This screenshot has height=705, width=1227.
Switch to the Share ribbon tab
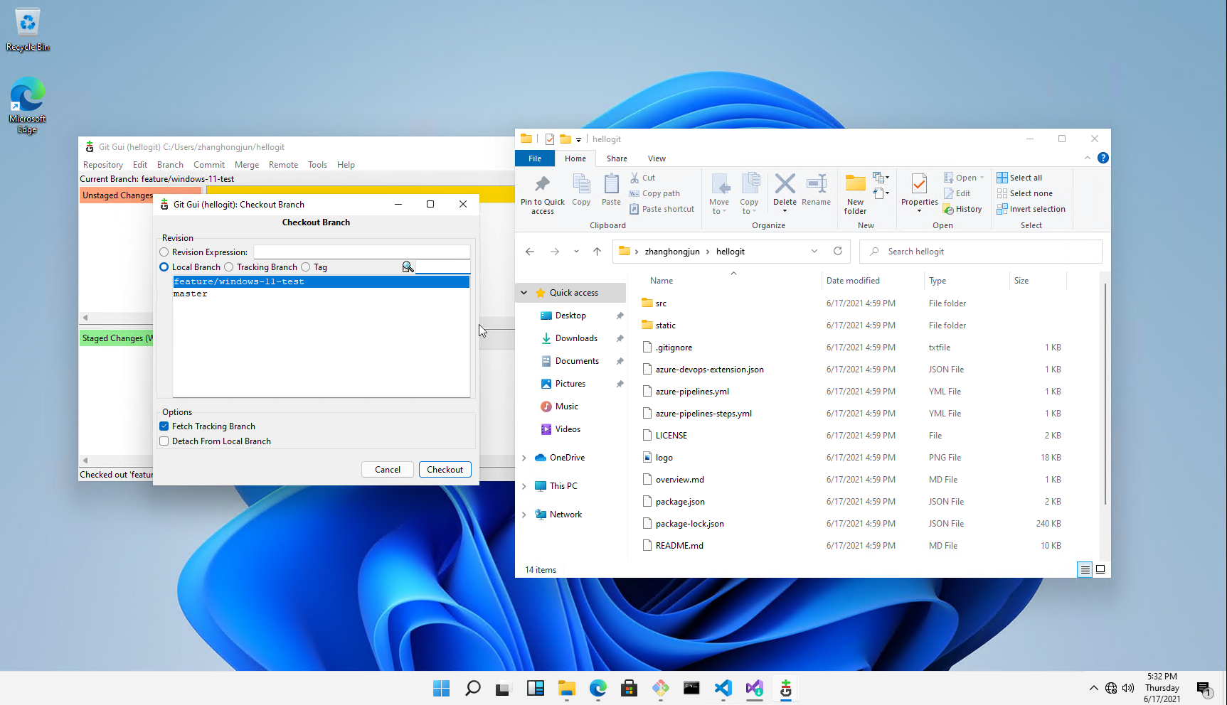pyautogui.click(x=617, y=158)
